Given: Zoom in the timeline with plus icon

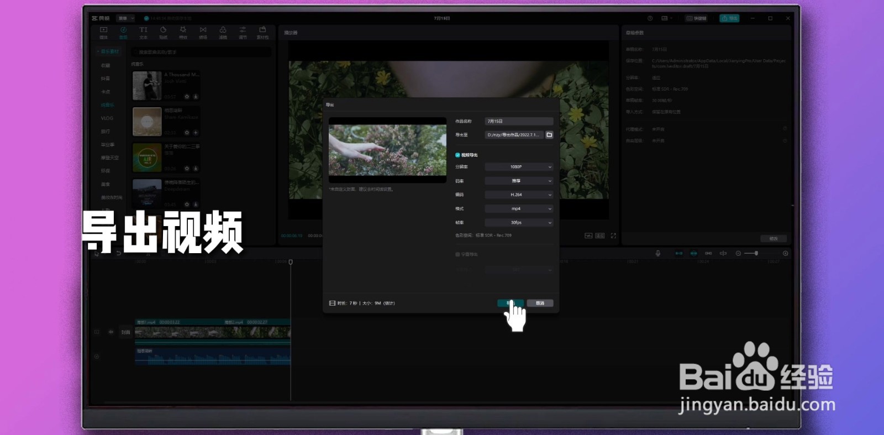Looking at the screenshot, I should [x=785, y=253].
